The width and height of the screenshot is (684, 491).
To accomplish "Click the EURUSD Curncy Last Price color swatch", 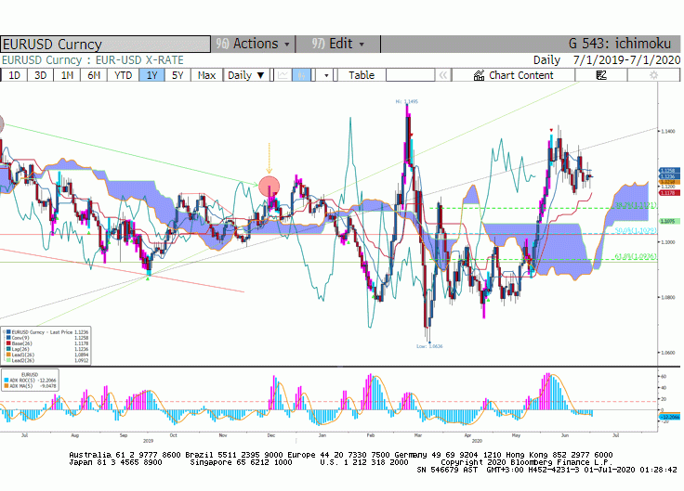I will tap(8, 332).
